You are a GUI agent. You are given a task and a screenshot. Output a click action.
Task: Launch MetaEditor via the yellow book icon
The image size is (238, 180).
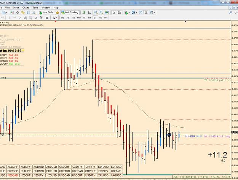click(58, 13)
